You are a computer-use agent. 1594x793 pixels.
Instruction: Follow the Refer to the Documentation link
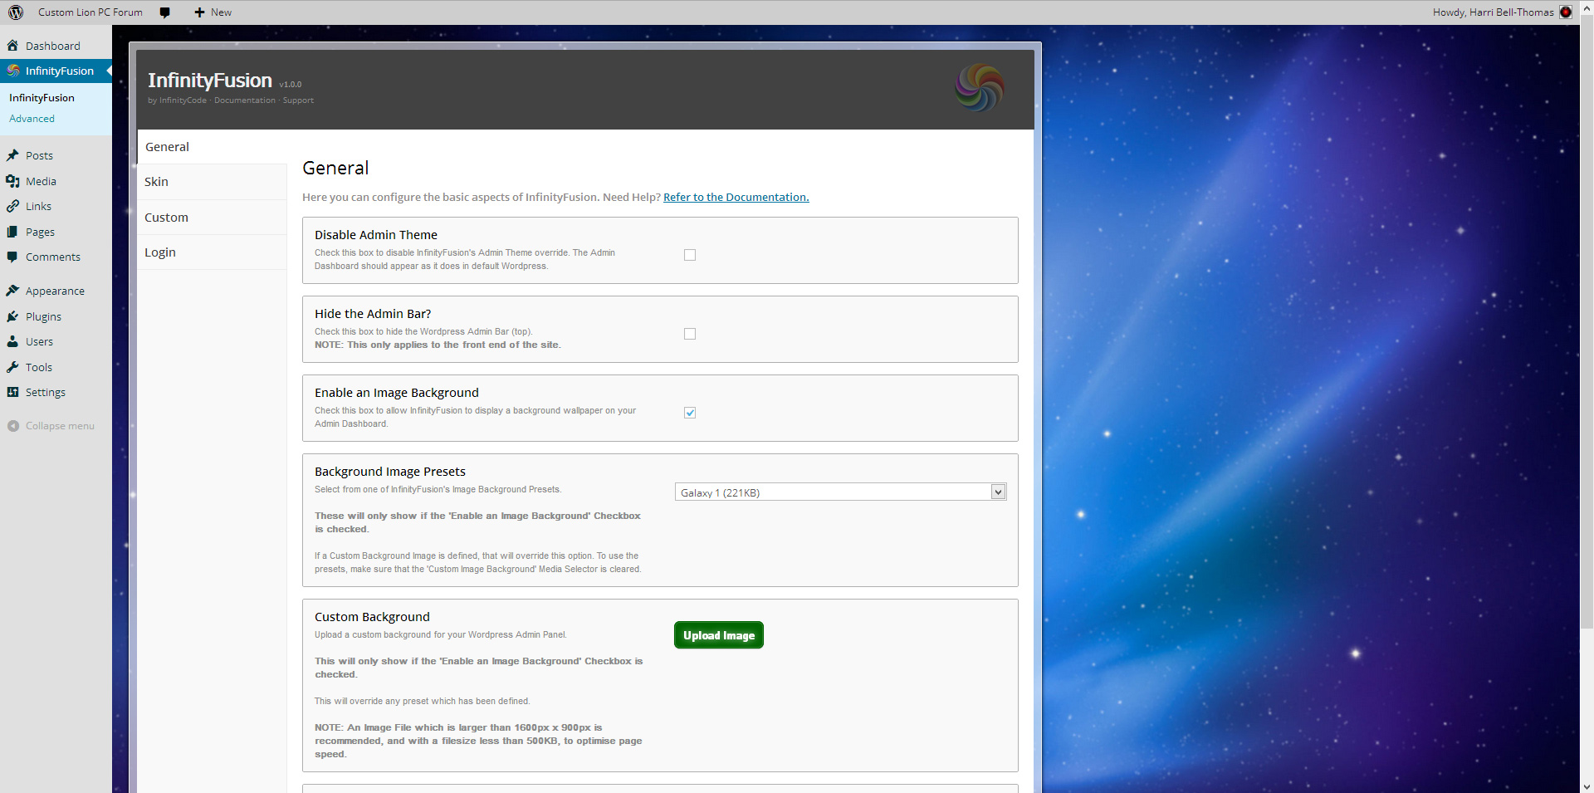click(x=736, y=197)
